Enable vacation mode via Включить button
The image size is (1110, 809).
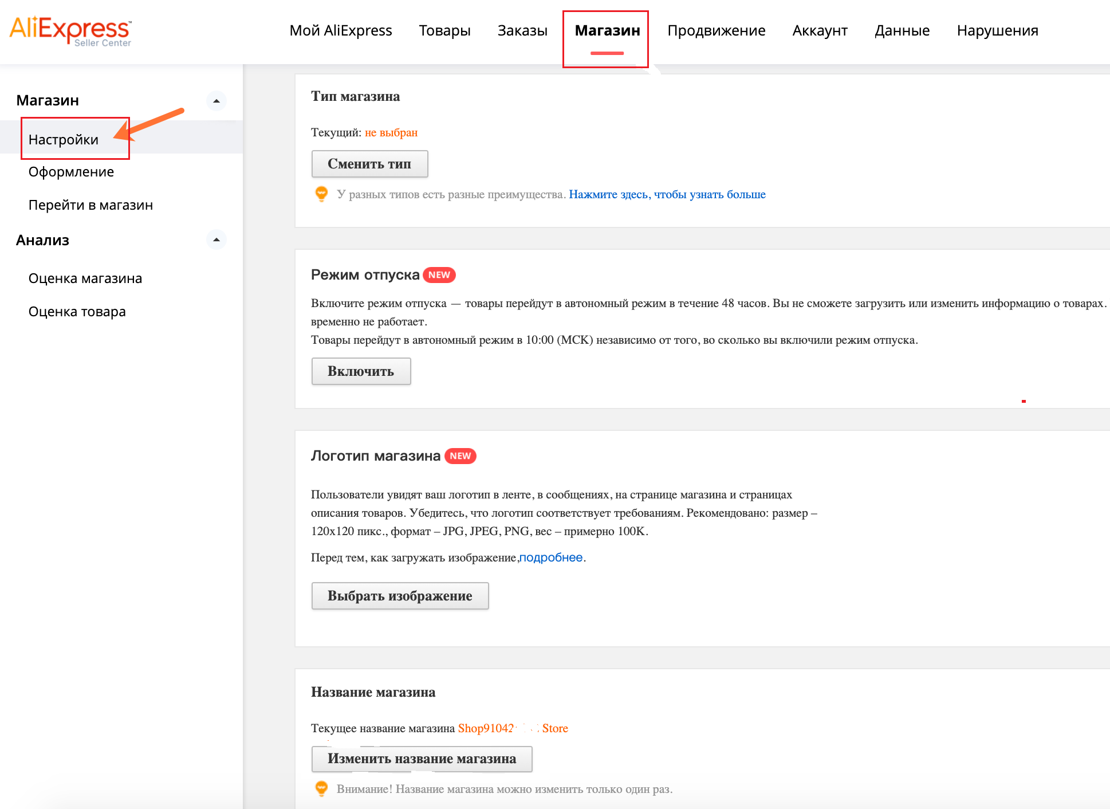(x=361, y=371)
